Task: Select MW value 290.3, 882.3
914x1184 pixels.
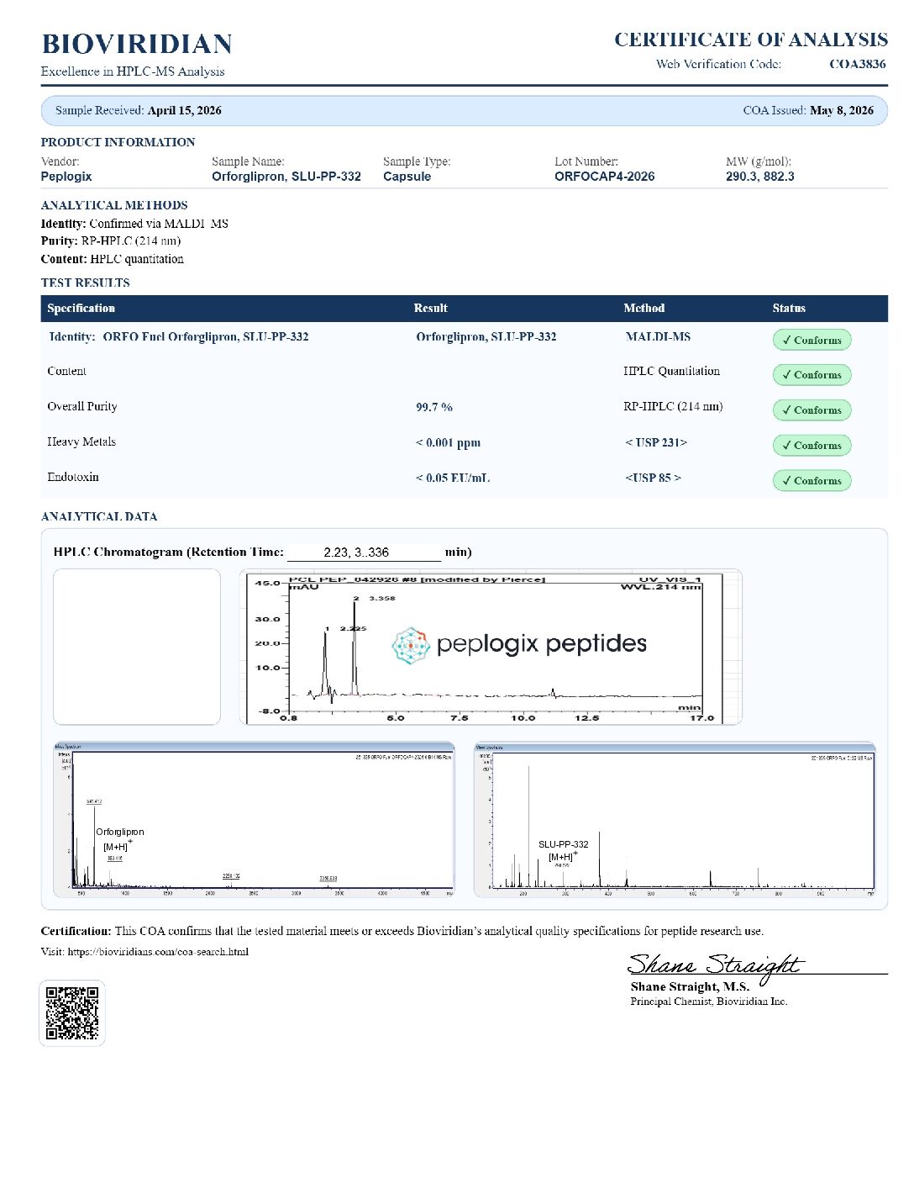Action: [760, 177]
